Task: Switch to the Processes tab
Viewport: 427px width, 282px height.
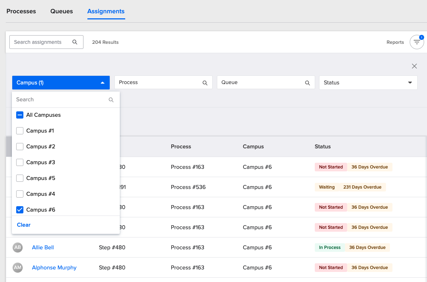Action: click(x=21, y=11)
